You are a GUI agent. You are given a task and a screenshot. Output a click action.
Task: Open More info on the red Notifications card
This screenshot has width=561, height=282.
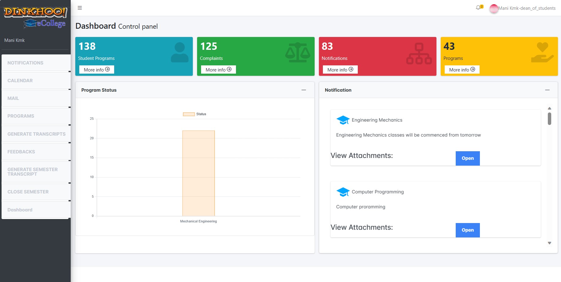click(x=340, y=70)
